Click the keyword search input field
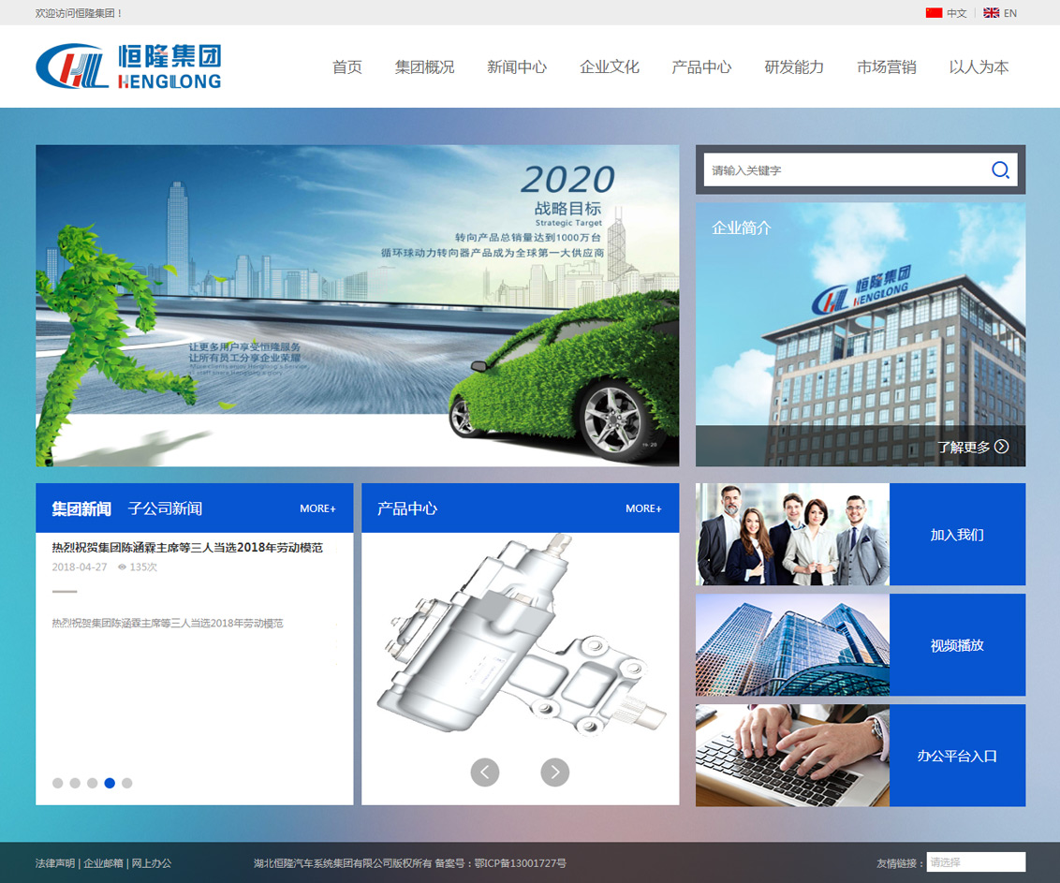Viewport: 1060px width, 883px height. [843, 170]
